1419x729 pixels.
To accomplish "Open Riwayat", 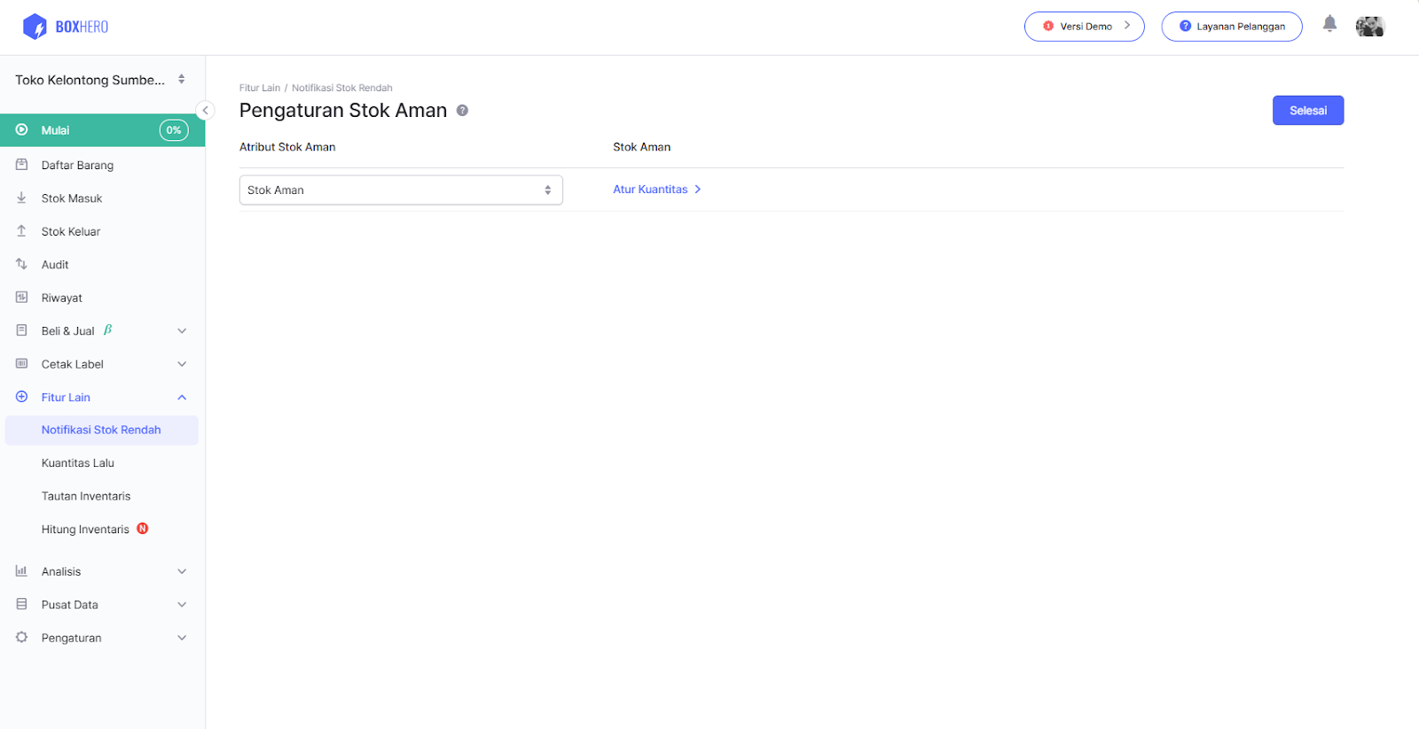I will coord(62,299).
